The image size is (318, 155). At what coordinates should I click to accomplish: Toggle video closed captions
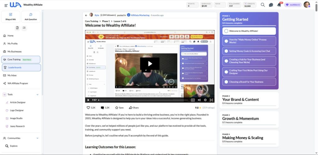(193, 100)
